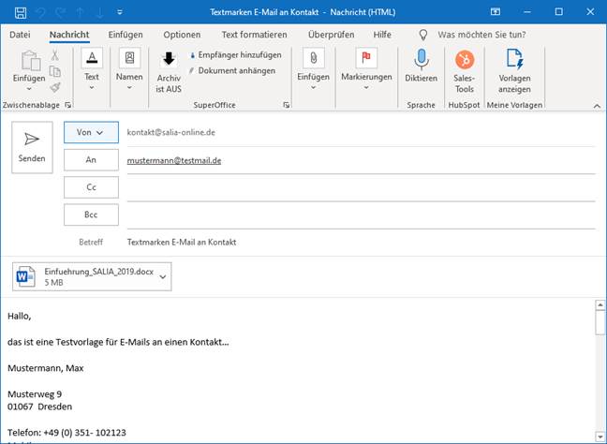Expand the Einfuehrung_SALIA_2019.docx attachment menu

pyautogui.click(x=164, y=275)
